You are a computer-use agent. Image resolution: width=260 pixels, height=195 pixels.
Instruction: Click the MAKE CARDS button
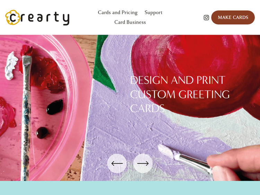(233, 17)
